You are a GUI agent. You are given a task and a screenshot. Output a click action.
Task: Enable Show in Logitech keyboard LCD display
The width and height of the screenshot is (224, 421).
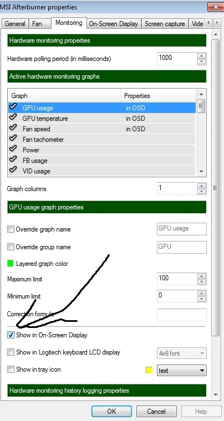pyautogui.click(x=11, y=352)
